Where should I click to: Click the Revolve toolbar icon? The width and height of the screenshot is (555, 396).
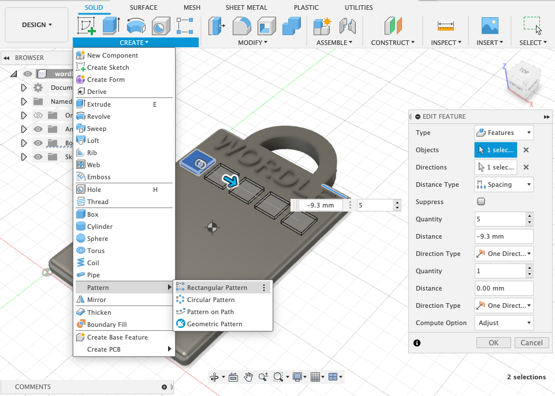click(x=136, y=26)
